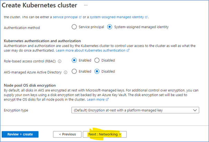Open 'Learn more about Kubernetes authentication' link
209x142 pixels.
pos(91,50)
